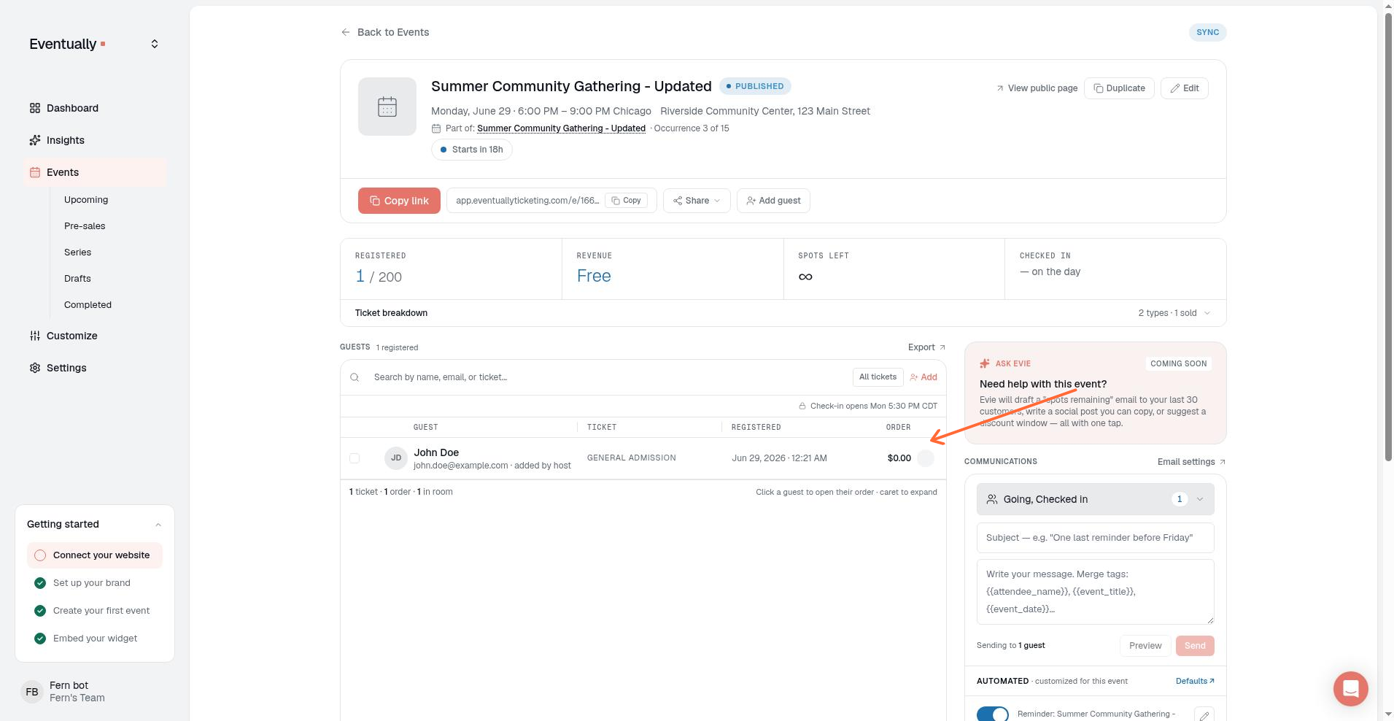The image size is (1394, 721).
Task: Focus the email Subject field
Action: click(1096, 538)
